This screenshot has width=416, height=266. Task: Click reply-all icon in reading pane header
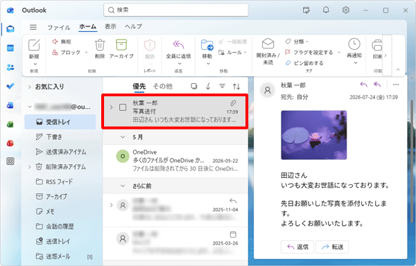(x=377, y=85)
